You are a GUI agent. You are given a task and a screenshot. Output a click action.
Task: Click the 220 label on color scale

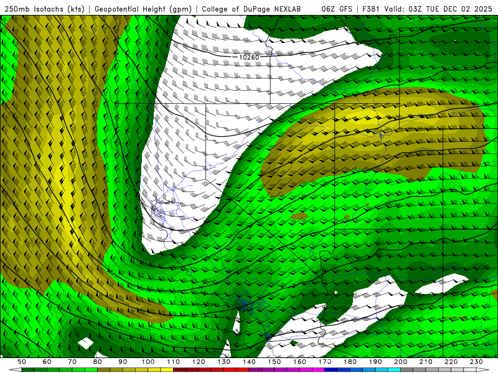tap(451, 362)
